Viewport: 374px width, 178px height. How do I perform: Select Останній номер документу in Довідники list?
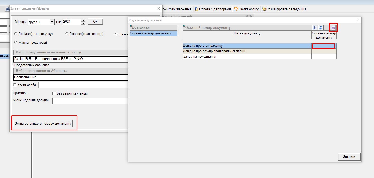[x=153, y=33]
